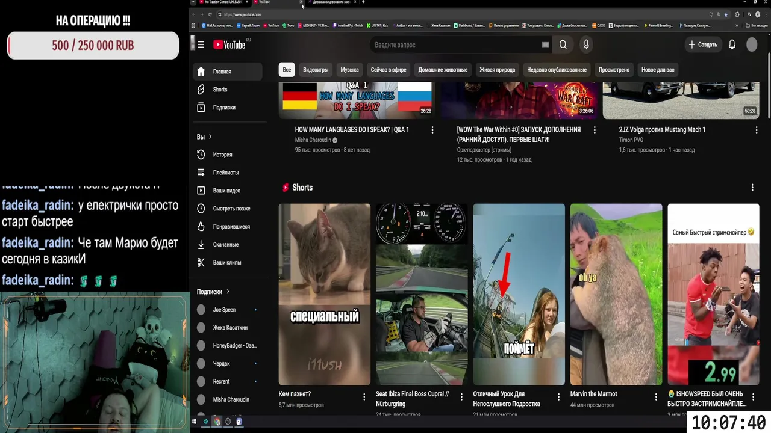771x433 pixels.
Task: Open the YouTube hamburger guide menu
Action: 201,45
